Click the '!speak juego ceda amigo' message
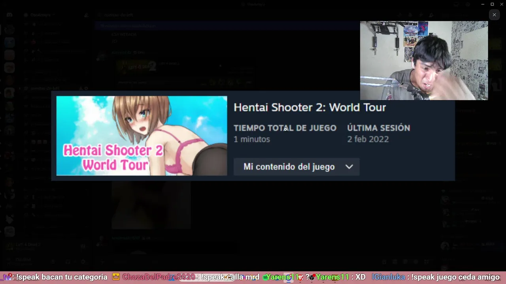The height and width of the screenshot is (284, 506). 455,277
